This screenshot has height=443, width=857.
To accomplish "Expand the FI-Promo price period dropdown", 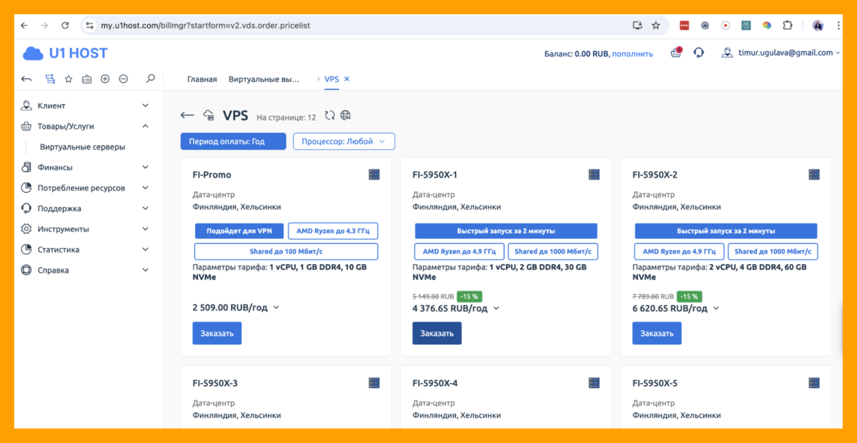I will pyautogui.click(x=277, y=308).
